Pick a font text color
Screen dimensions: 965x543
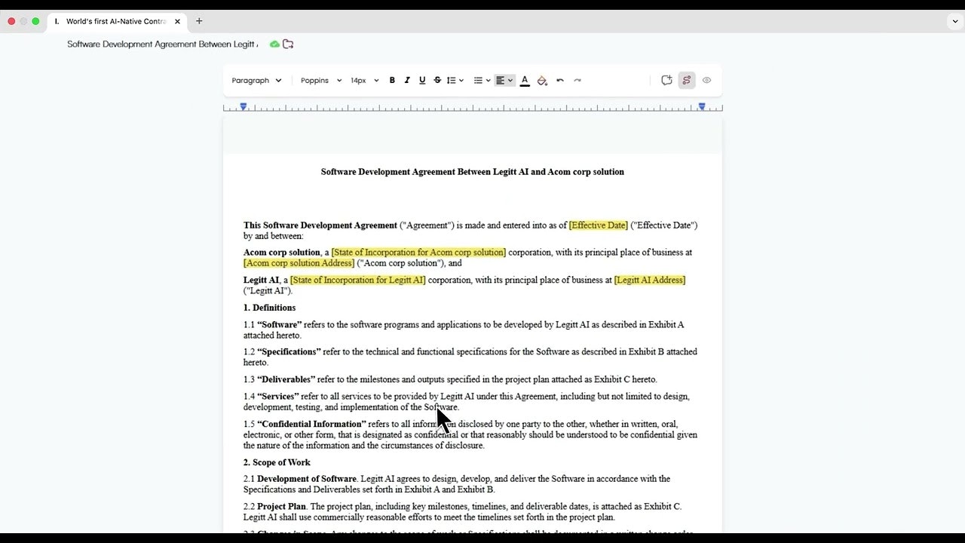point(525,80)
